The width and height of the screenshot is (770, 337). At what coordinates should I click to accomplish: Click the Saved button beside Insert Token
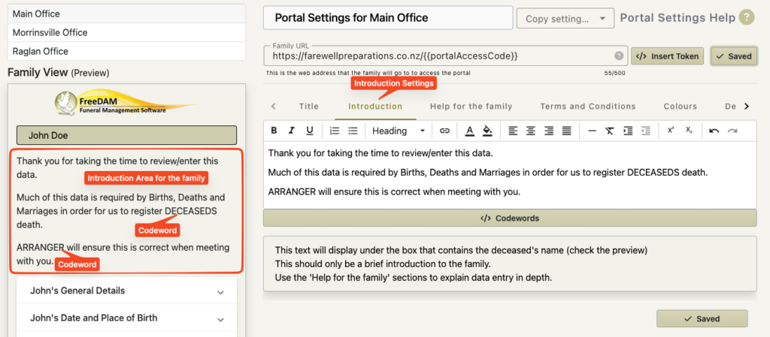pyautogui.click(x=734, y=56)
